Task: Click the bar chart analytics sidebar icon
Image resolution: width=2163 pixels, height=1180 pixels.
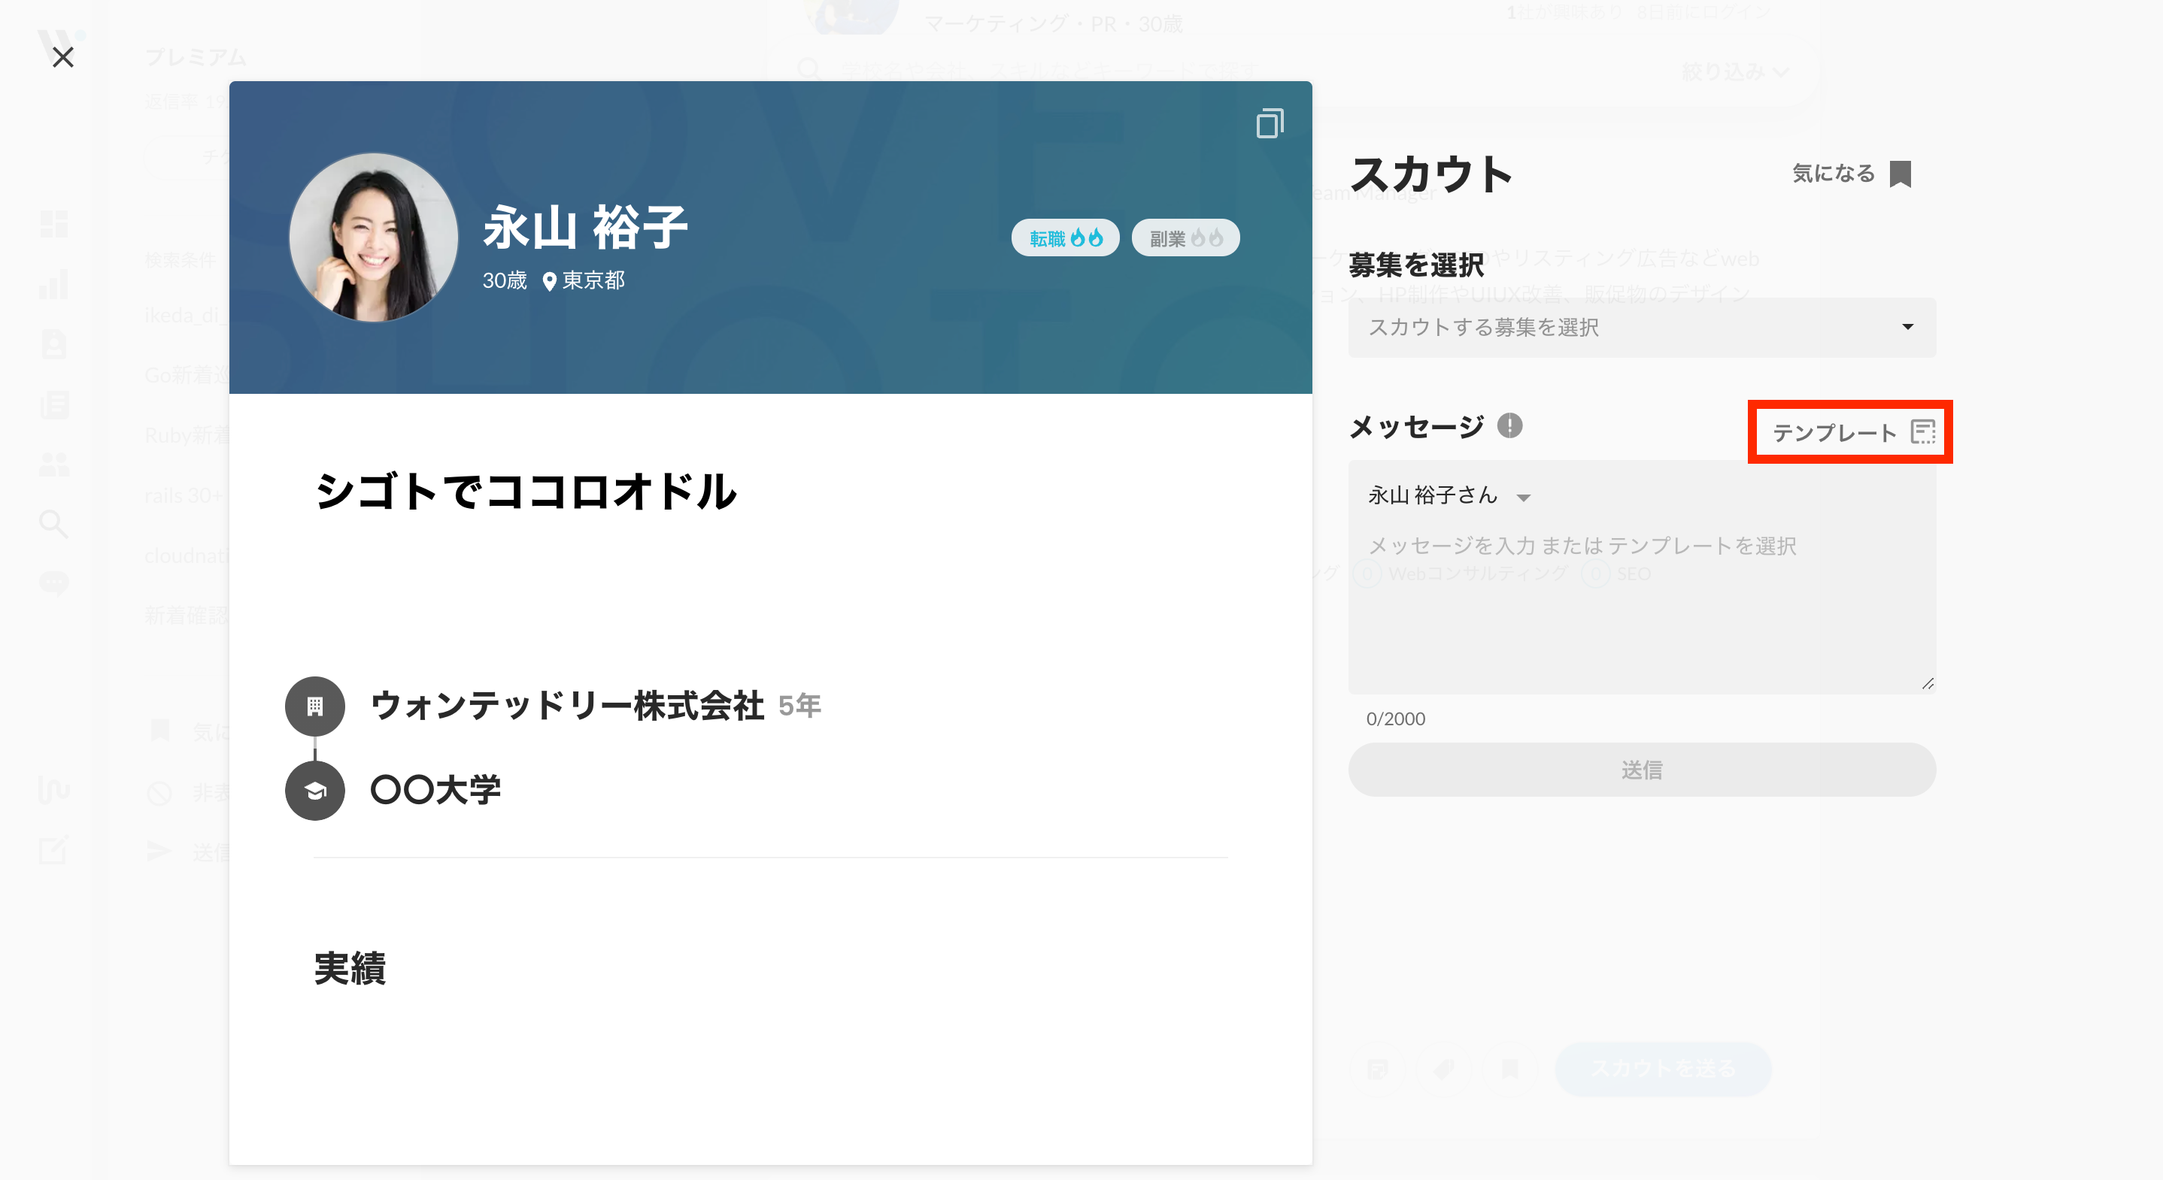Action: tap(53, 285)
